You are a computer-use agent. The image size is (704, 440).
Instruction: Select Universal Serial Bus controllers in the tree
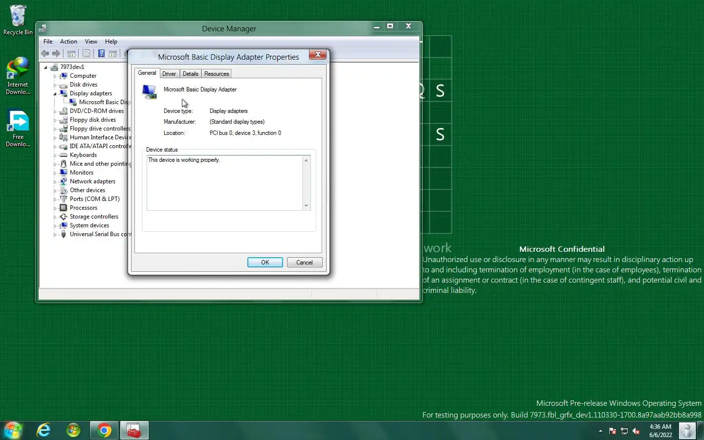(x=95, y=234)
